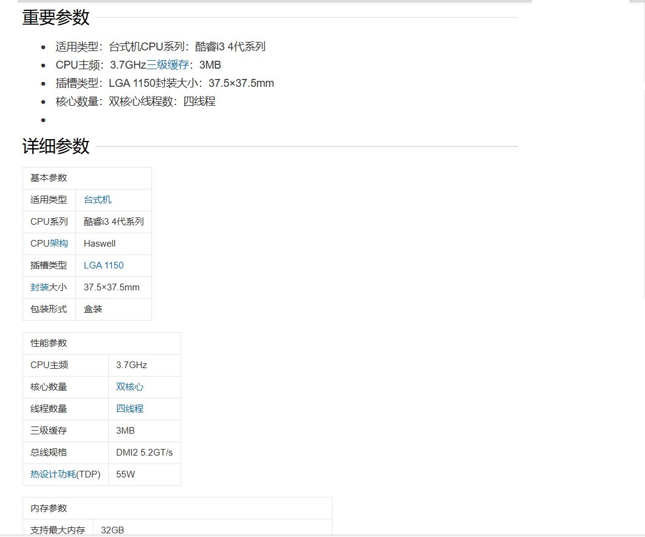
Task: Open the 三级缓存 link in 重要参数 list
Action: [168, 65]
